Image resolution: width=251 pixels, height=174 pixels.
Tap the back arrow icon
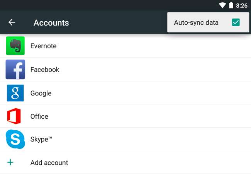click(12, 22)
